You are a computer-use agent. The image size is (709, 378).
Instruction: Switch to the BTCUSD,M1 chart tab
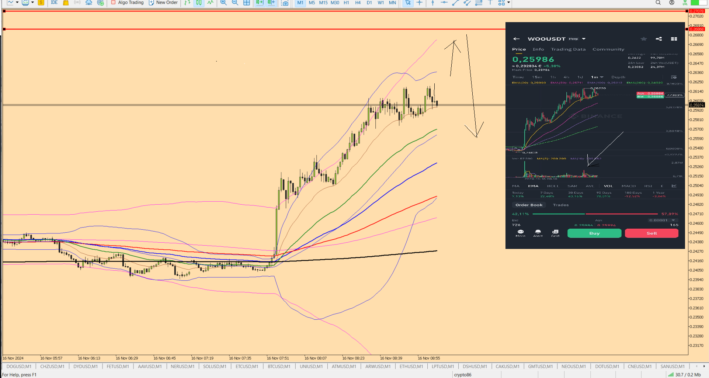(x=279, y=366)
